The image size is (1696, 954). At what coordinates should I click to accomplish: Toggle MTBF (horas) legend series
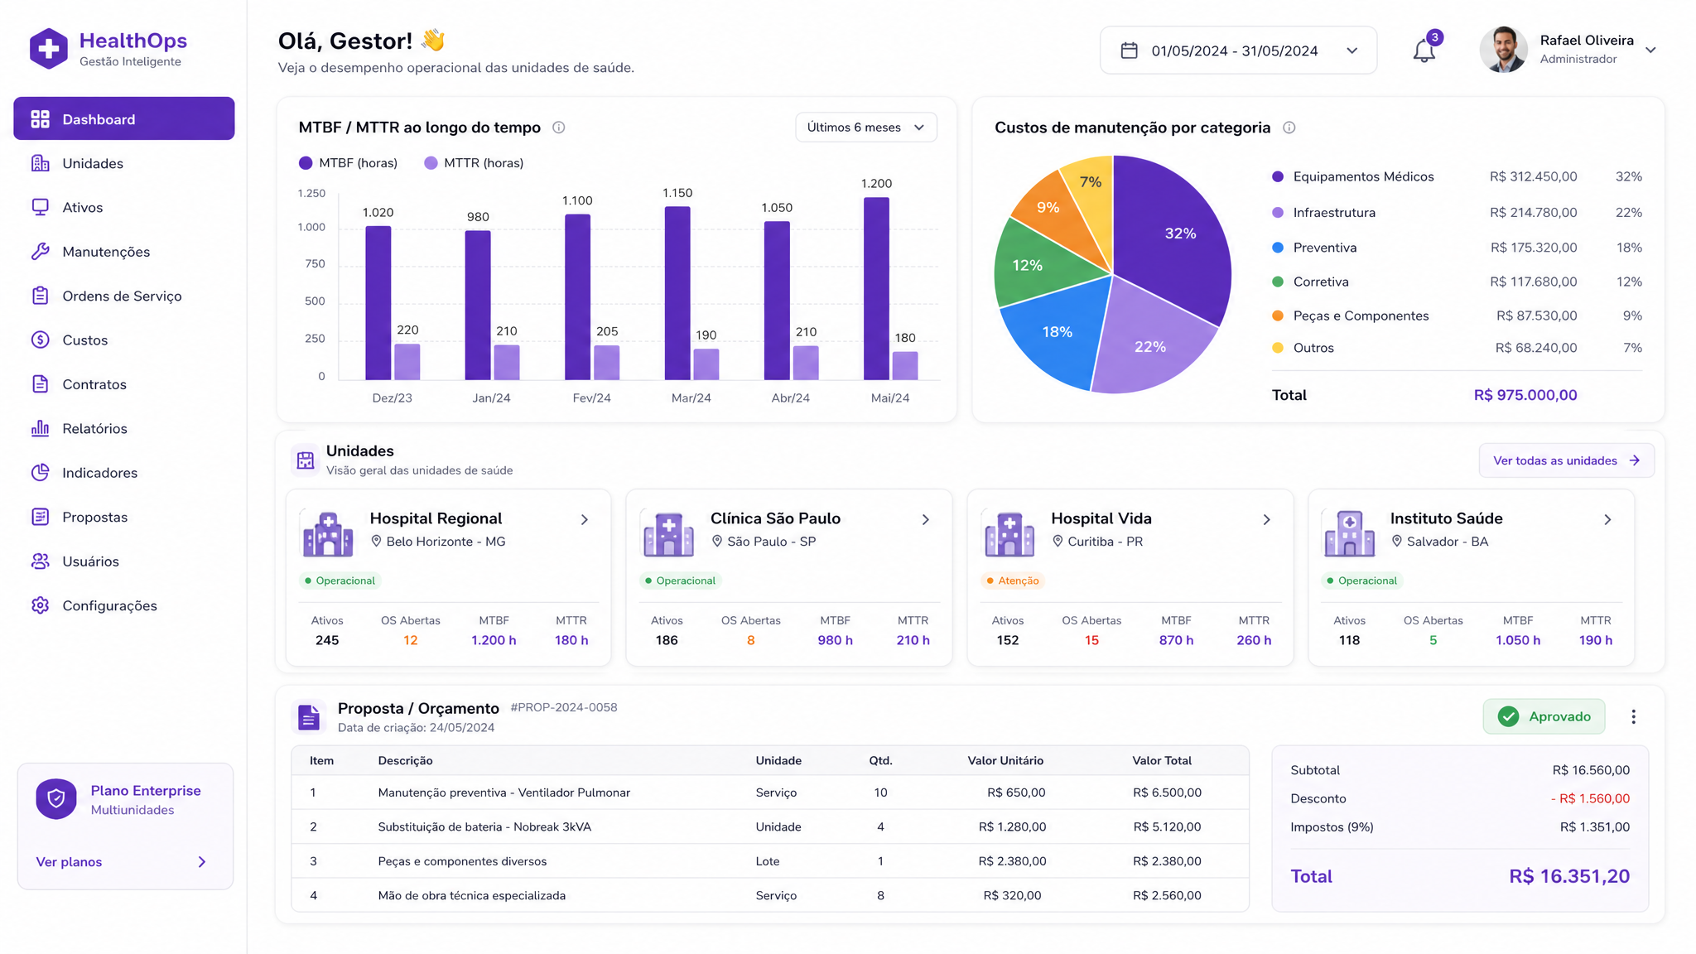click(x=348, y=163)
